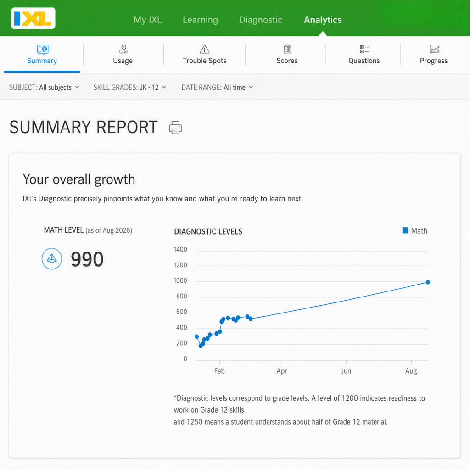This screenshot has height=470, width=470.
Task: Click the SUMMARY REPORT title
Action: click(84, 127)
